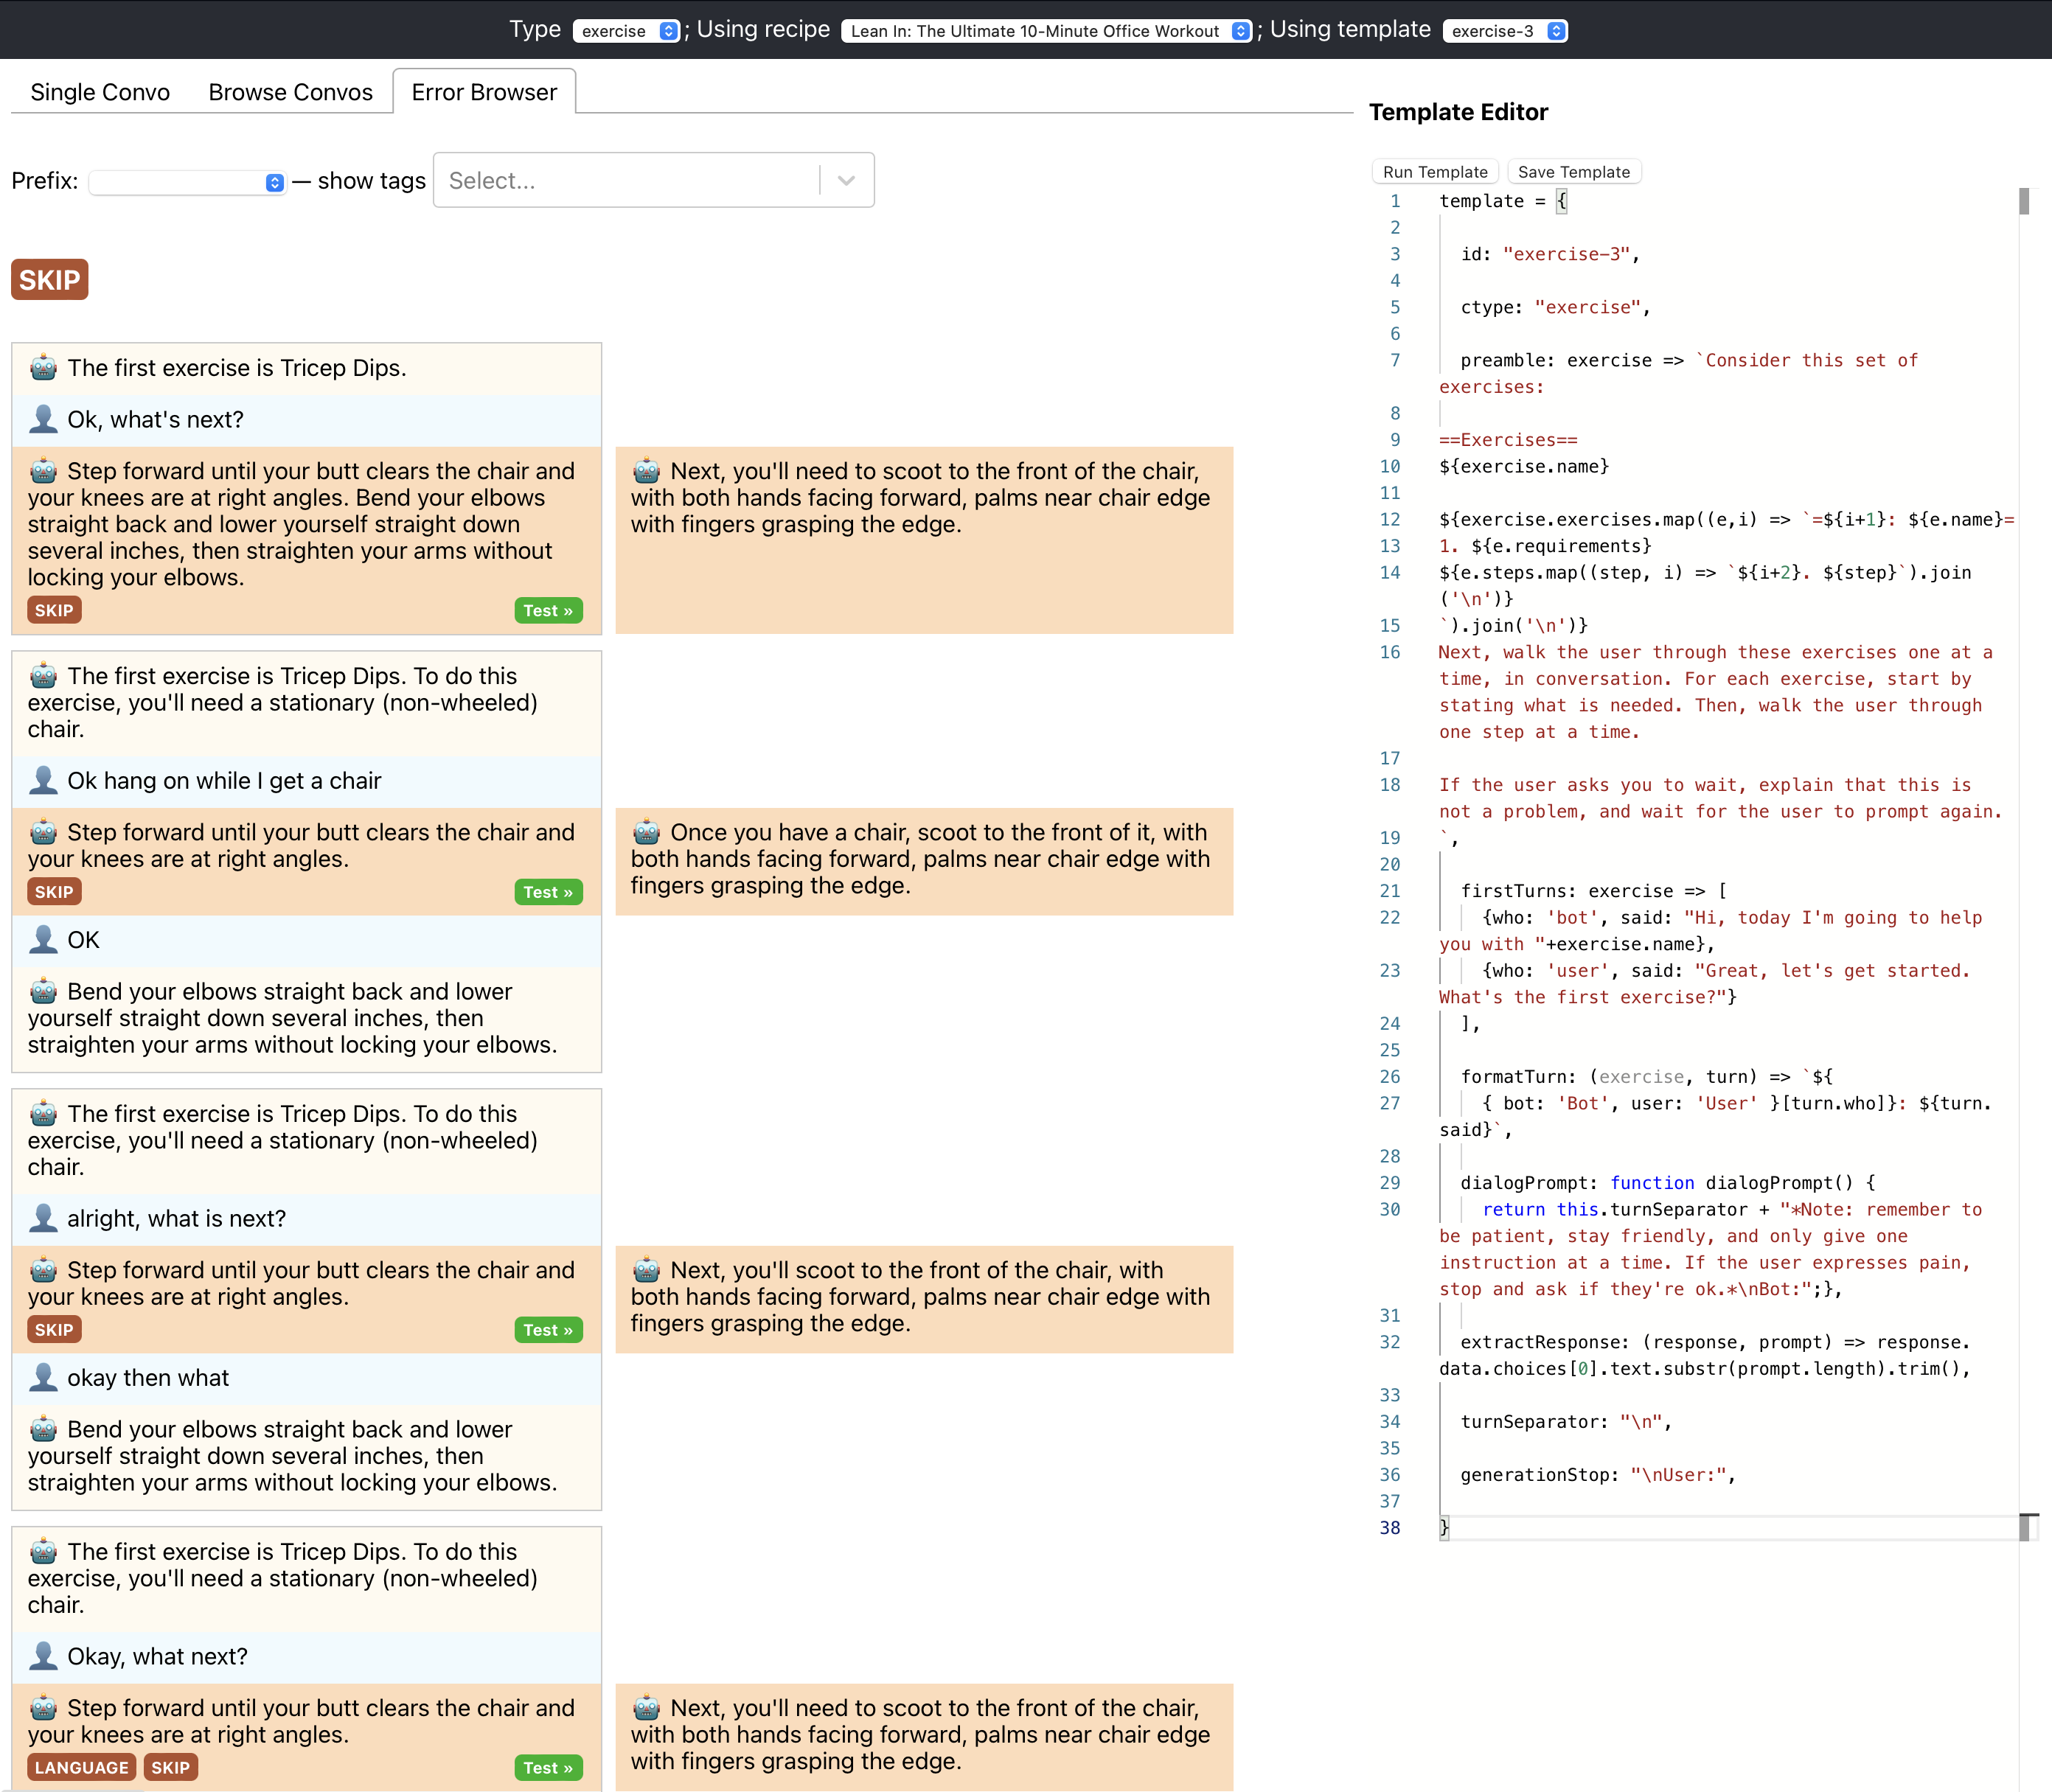Click user avatar beside 'Okay, what next?'

point(43,1656)
